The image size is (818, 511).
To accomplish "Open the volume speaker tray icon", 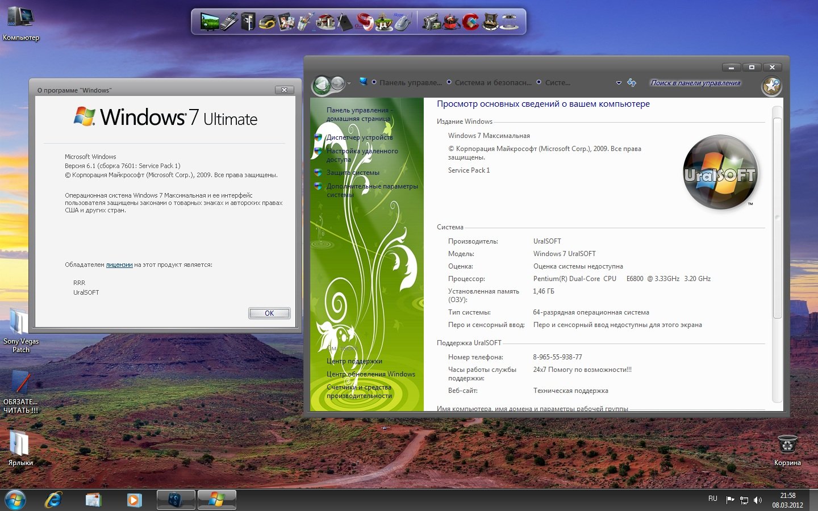I will tap(758, 500).
